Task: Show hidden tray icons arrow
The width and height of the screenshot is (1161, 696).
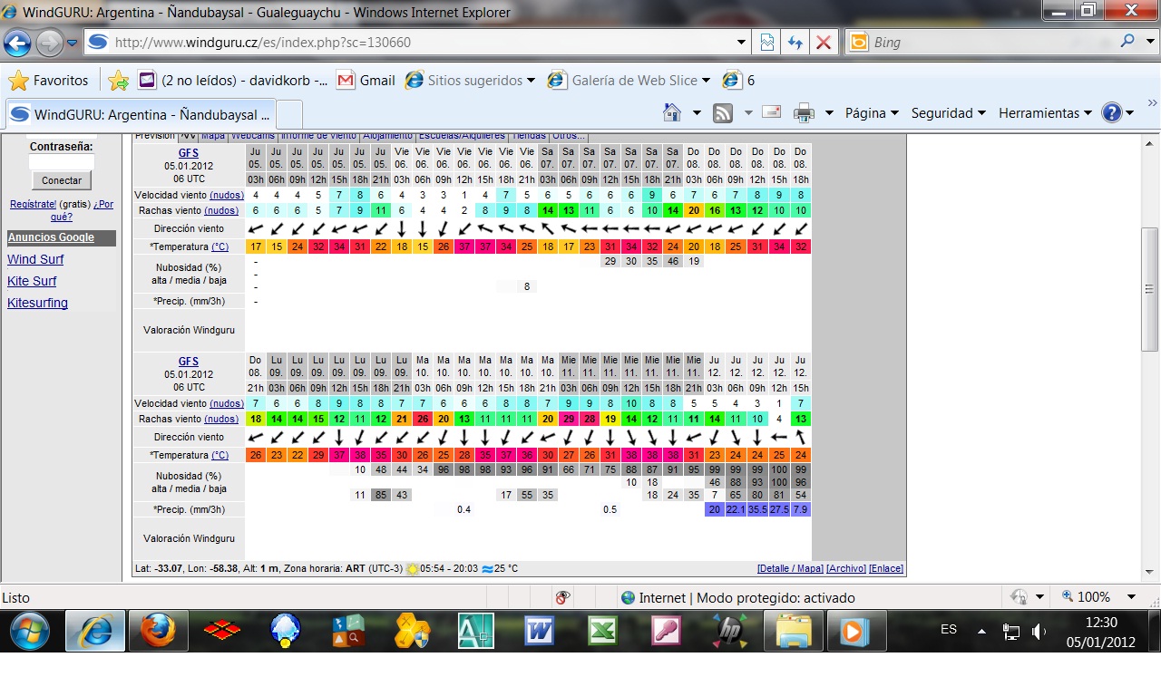Action: tap(981, 631)
